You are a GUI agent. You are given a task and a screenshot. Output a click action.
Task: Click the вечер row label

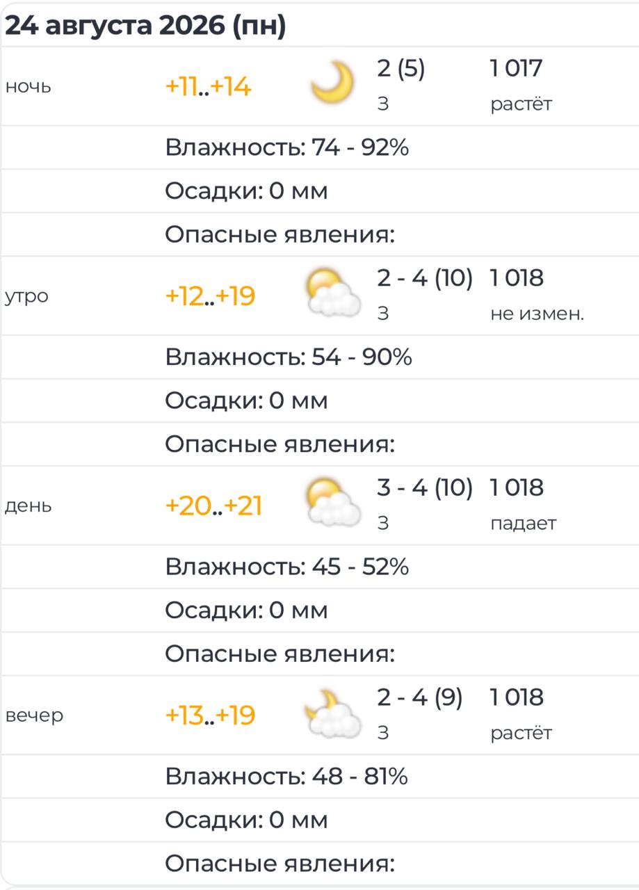[34, 715]
